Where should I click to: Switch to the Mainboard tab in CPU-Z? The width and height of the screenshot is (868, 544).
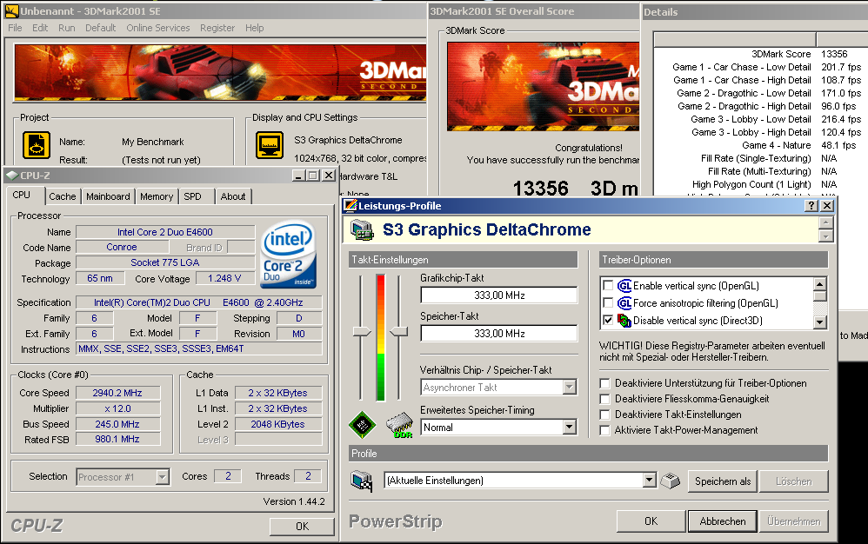[108, 196]
